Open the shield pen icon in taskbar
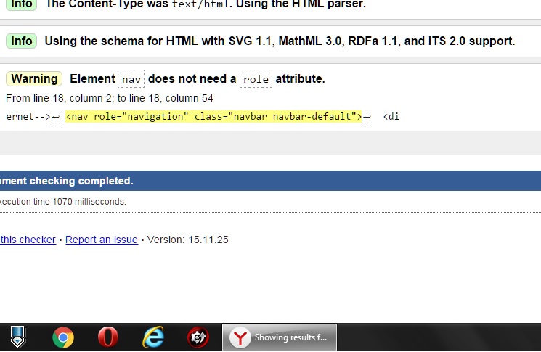 point(17,337)
